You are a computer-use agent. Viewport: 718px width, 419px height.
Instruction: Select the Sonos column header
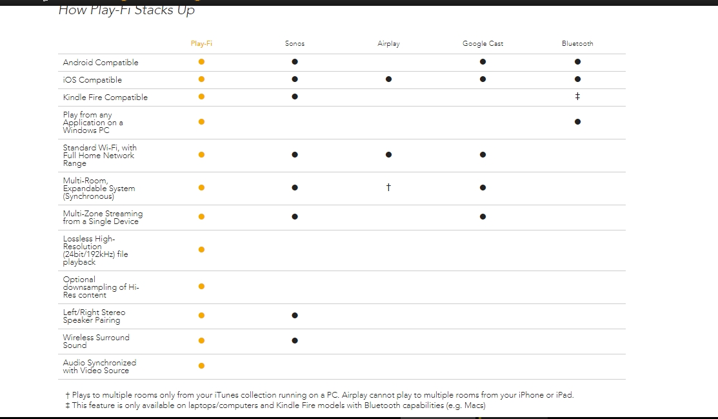point(295,43)
